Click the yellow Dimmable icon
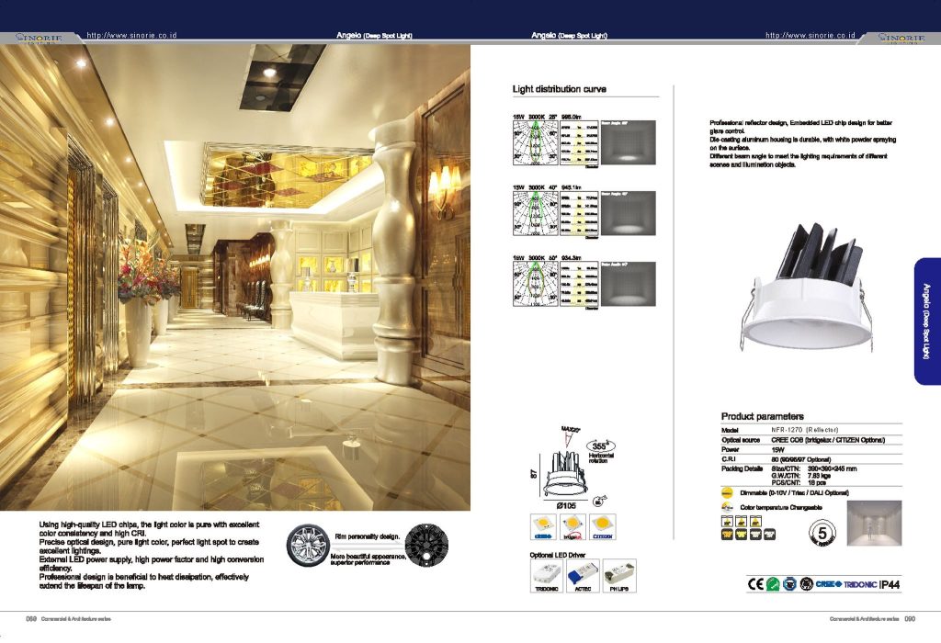Screen dimensions: 941x643 (726, 492)
